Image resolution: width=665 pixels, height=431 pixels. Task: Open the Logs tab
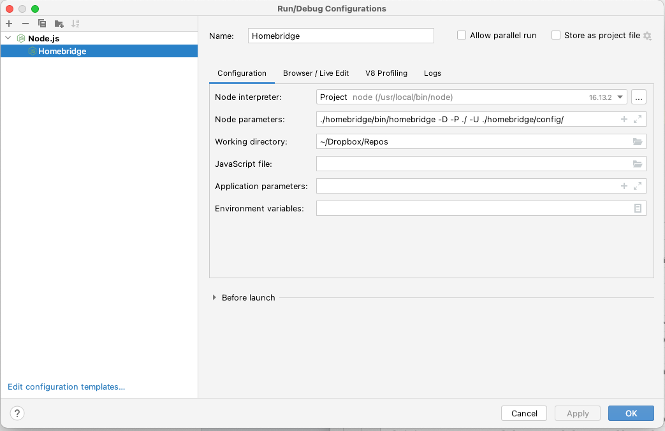(x=432, y=73)
